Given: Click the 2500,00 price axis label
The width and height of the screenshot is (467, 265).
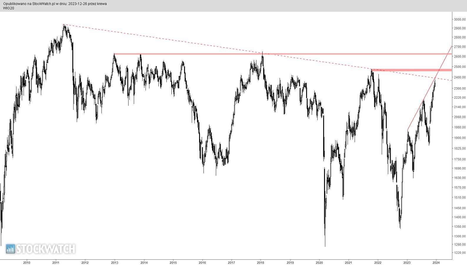Looking at the screenshot, I should tap(460, 67).
